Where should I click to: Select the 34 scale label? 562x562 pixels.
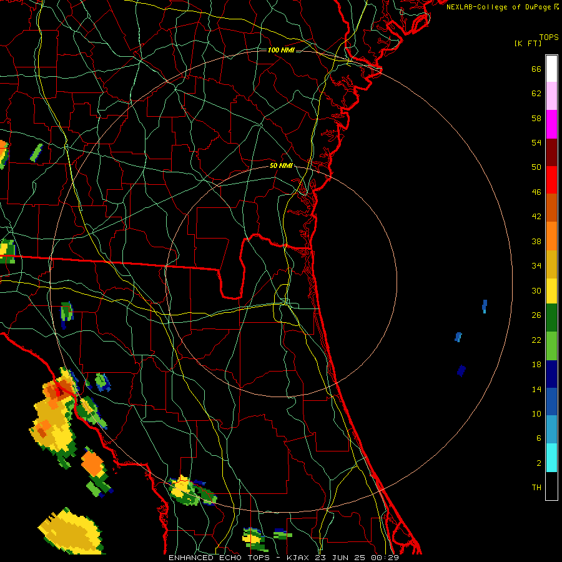pyautogui.click(x=536, y=265)
